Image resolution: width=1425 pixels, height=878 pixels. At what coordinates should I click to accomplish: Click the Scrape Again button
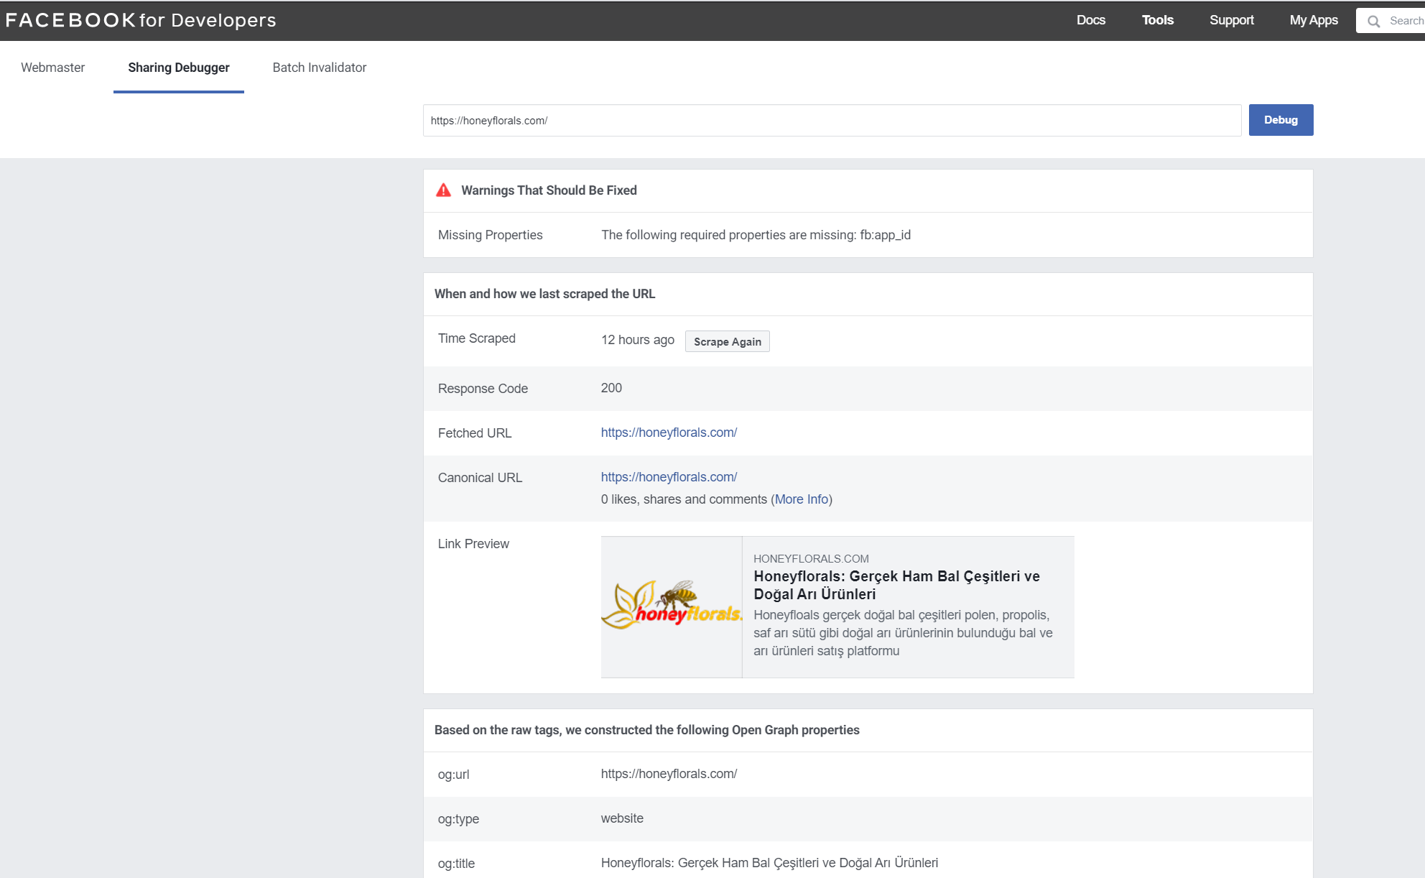coord(727,341)
